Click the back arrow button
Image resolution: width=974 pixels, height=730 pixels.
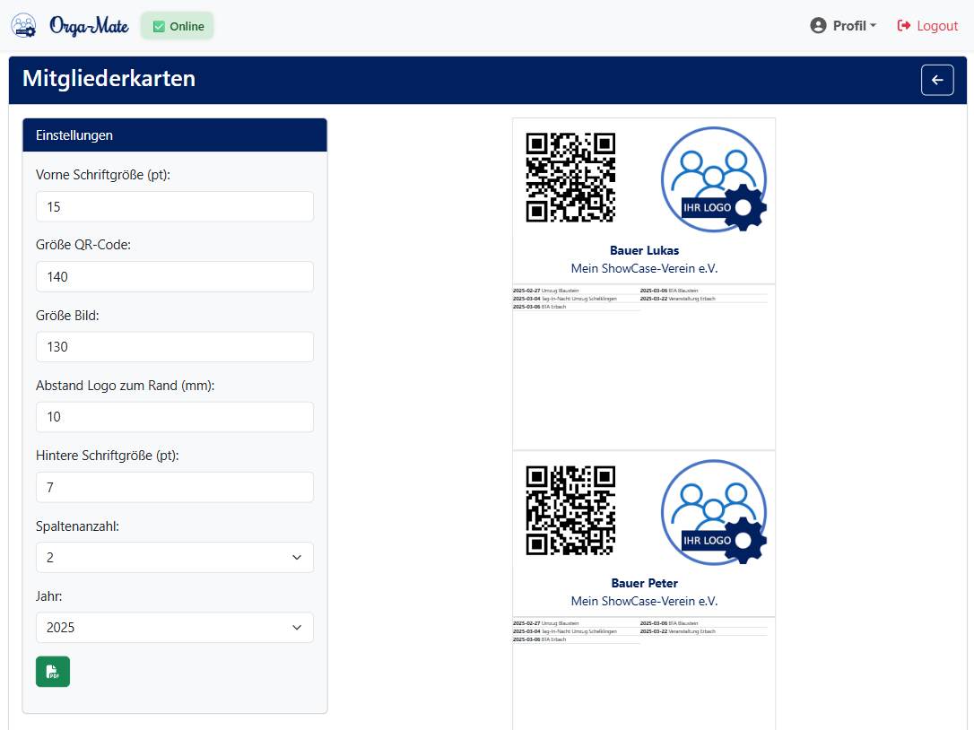coord(937,80)
